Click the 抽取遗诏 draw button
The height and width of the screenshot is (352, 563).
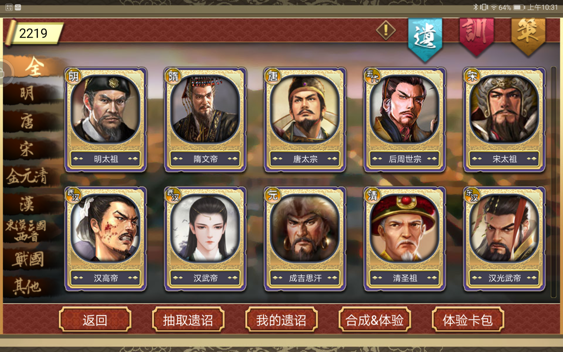click(188, 320)
